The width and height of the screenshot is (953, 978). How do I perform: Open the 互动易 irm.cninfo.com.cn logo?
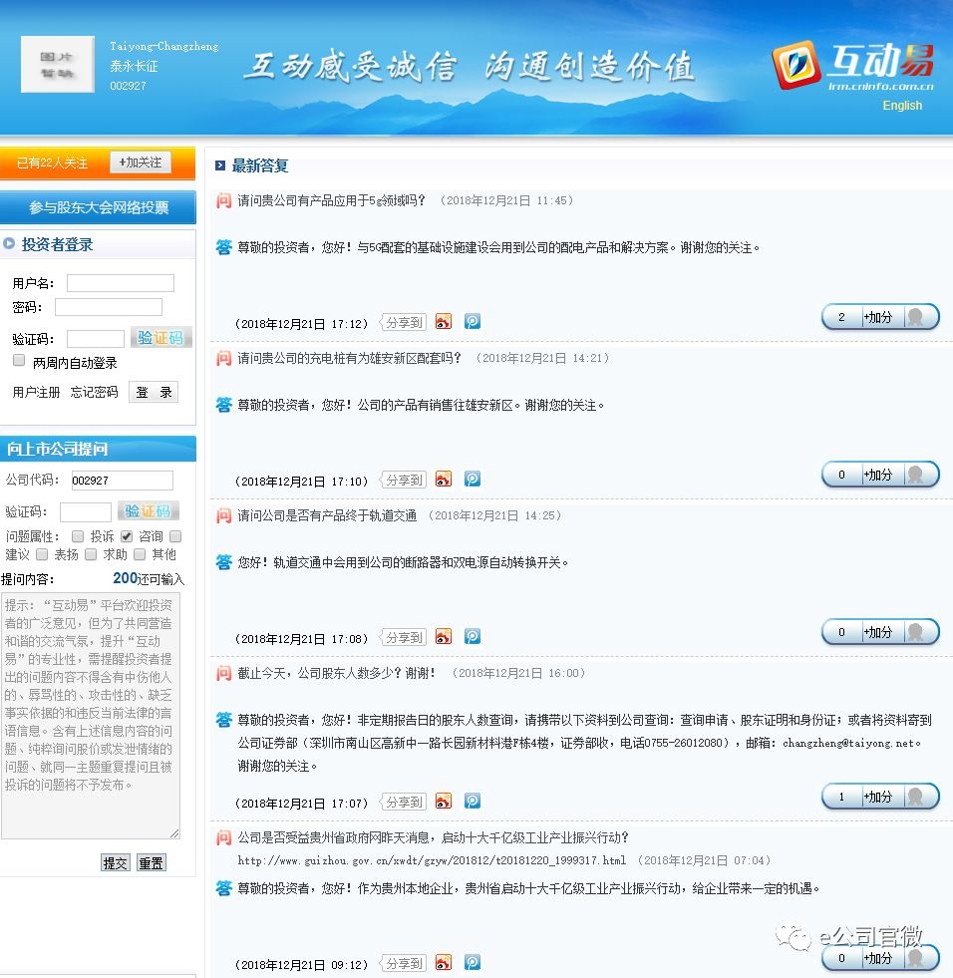click(x=852, y=66)
